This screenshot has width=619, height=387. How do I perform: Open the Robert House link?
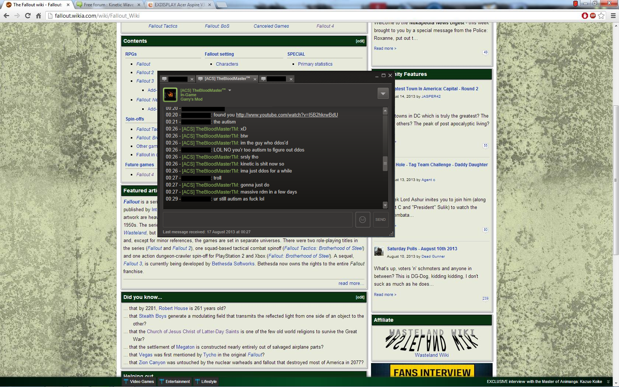click(173, 308)
